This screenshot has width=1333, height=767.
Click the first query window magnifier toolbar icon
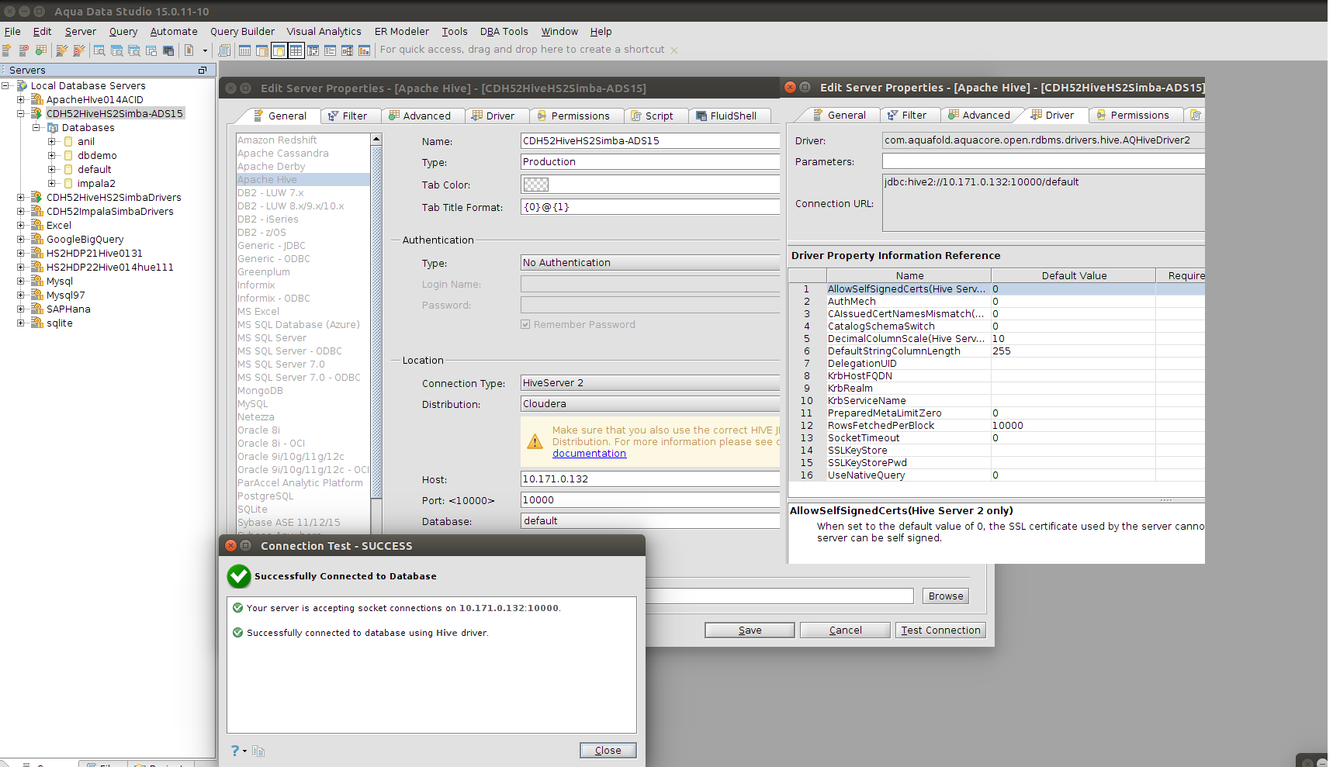tap(99, 50)
